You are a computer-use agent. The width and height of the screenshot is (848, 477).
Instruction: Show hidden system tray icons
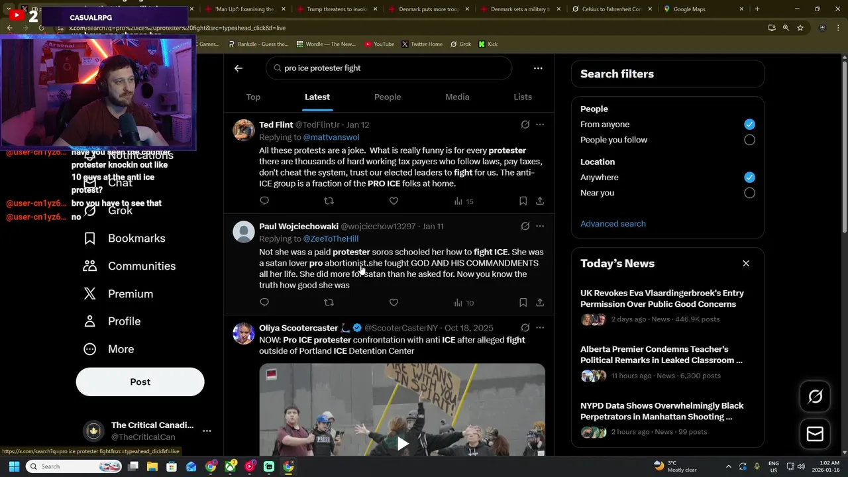[729, 466]
